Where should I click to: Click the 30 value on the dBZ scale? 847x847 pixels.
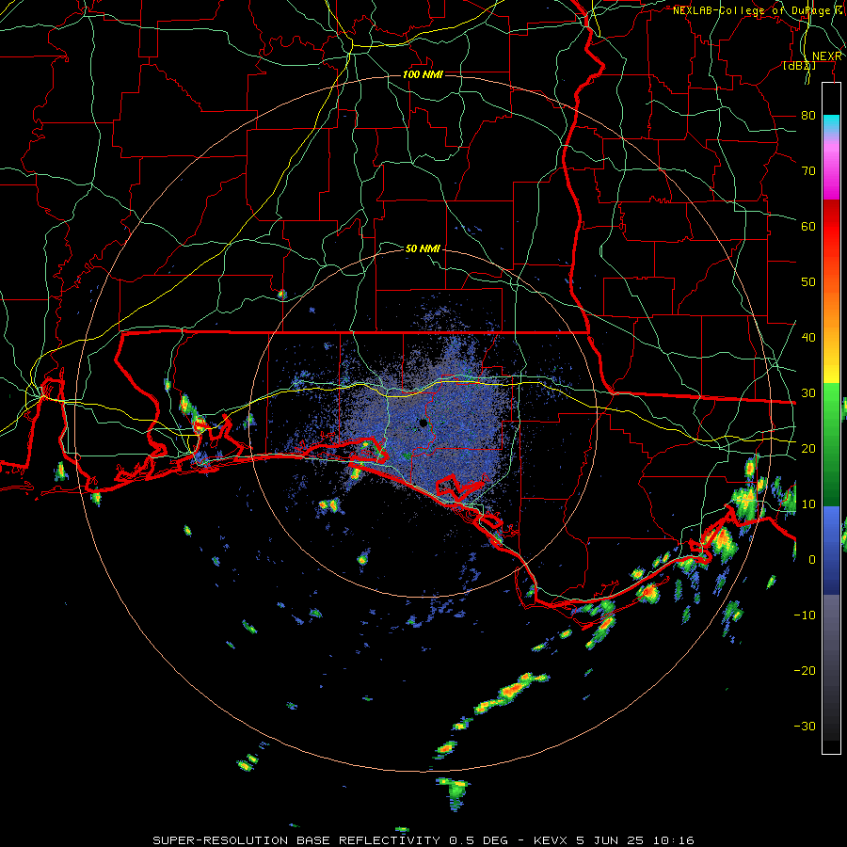[808, 392]
